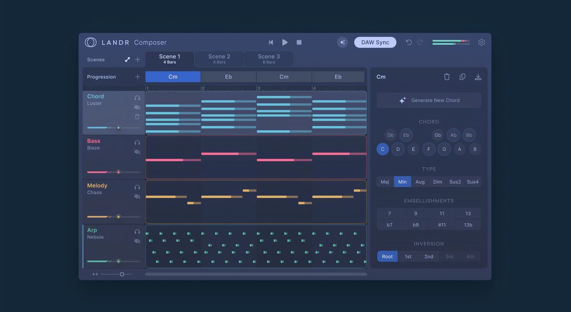Select the Sus2 chord type
This screenshot has width=571, height=312.
(455, 182)
